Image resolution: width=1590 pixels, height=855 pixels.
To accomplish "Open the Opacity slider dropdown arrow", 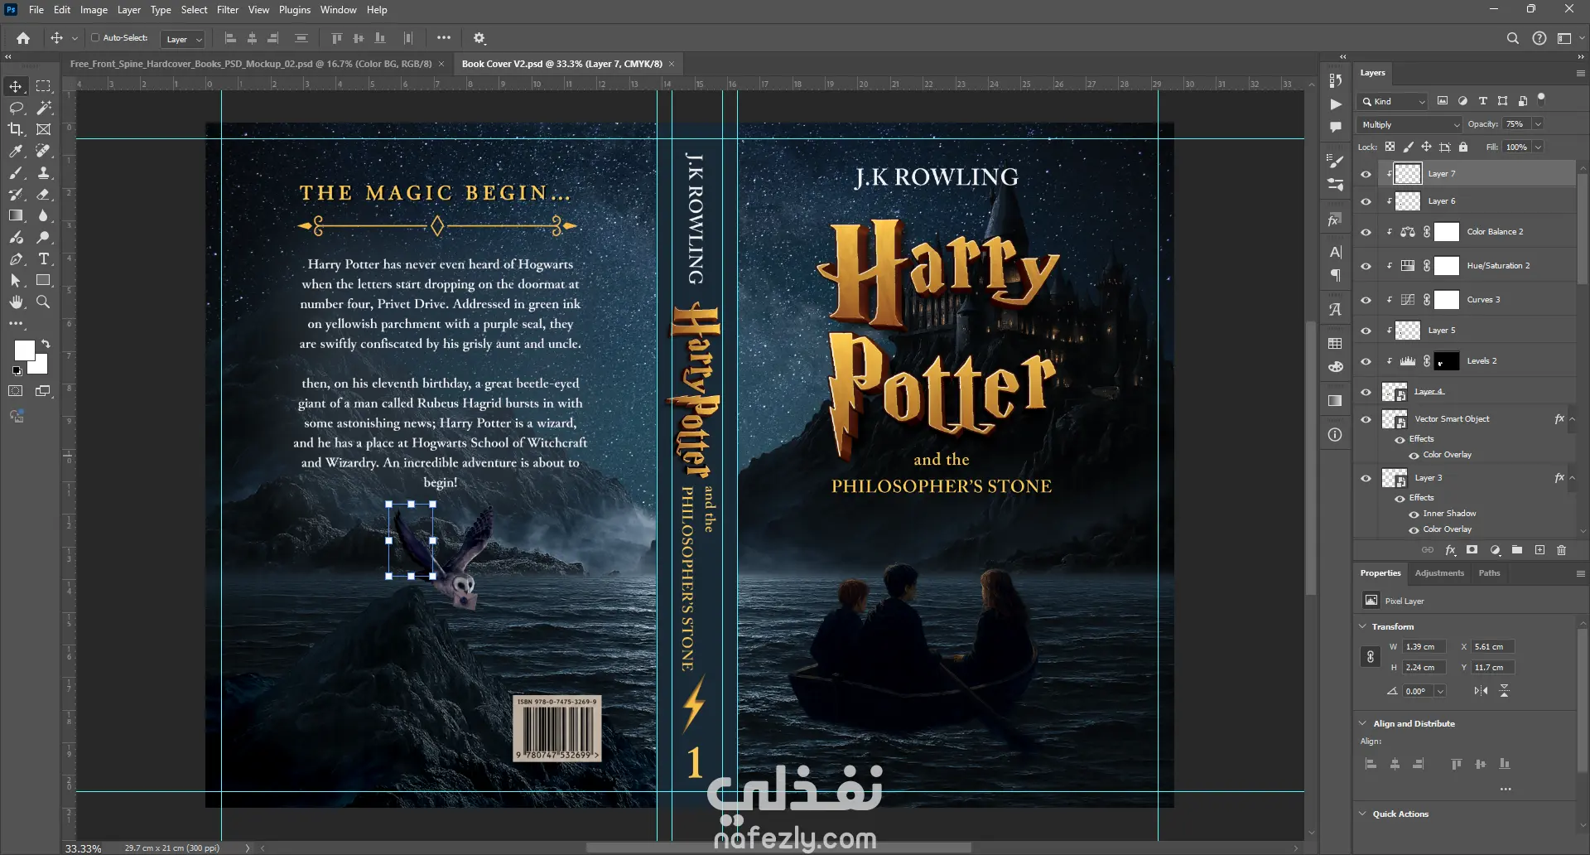I will [x=1538, y=124].
